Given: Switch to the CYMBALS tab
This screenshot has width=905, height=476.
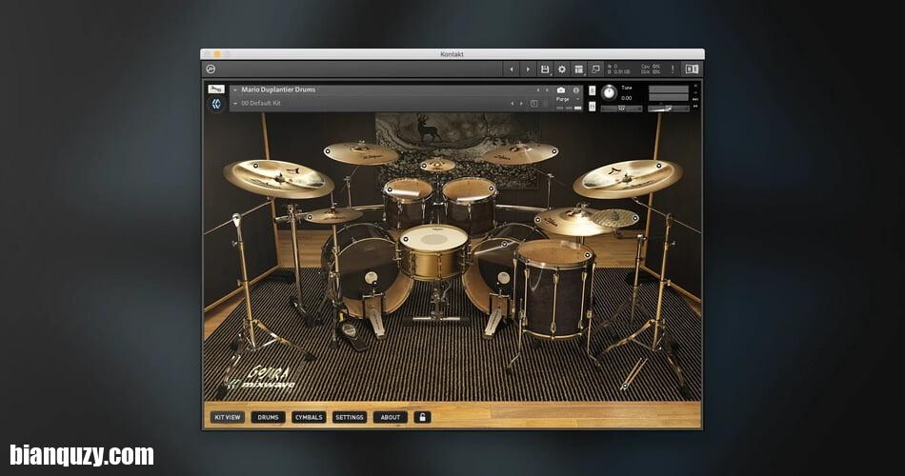Looking at the screenshot, I should point(309,417).
